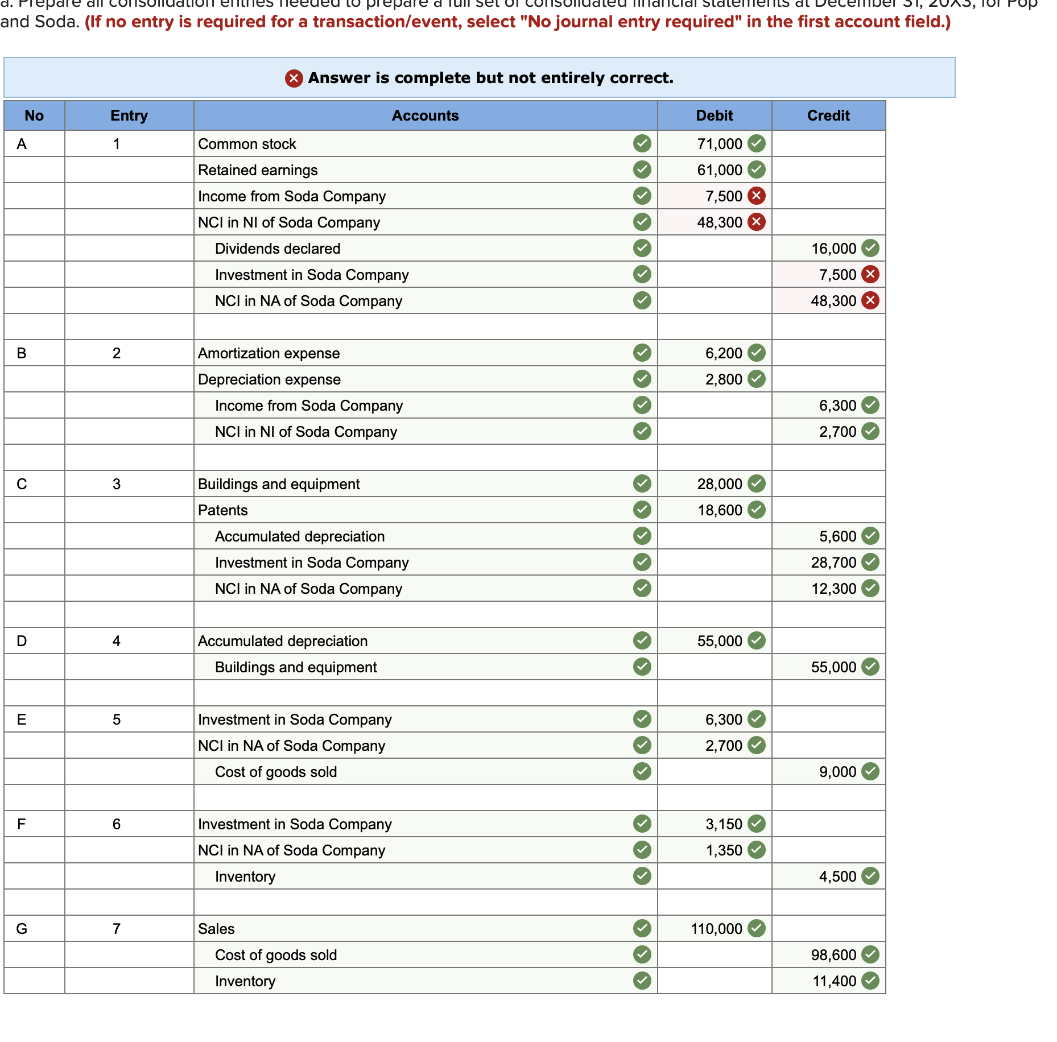Click the green checkmark on the 110,000 Sales debit
1057x1042 pixels.
pyautogui.click(x=755, y=928)
